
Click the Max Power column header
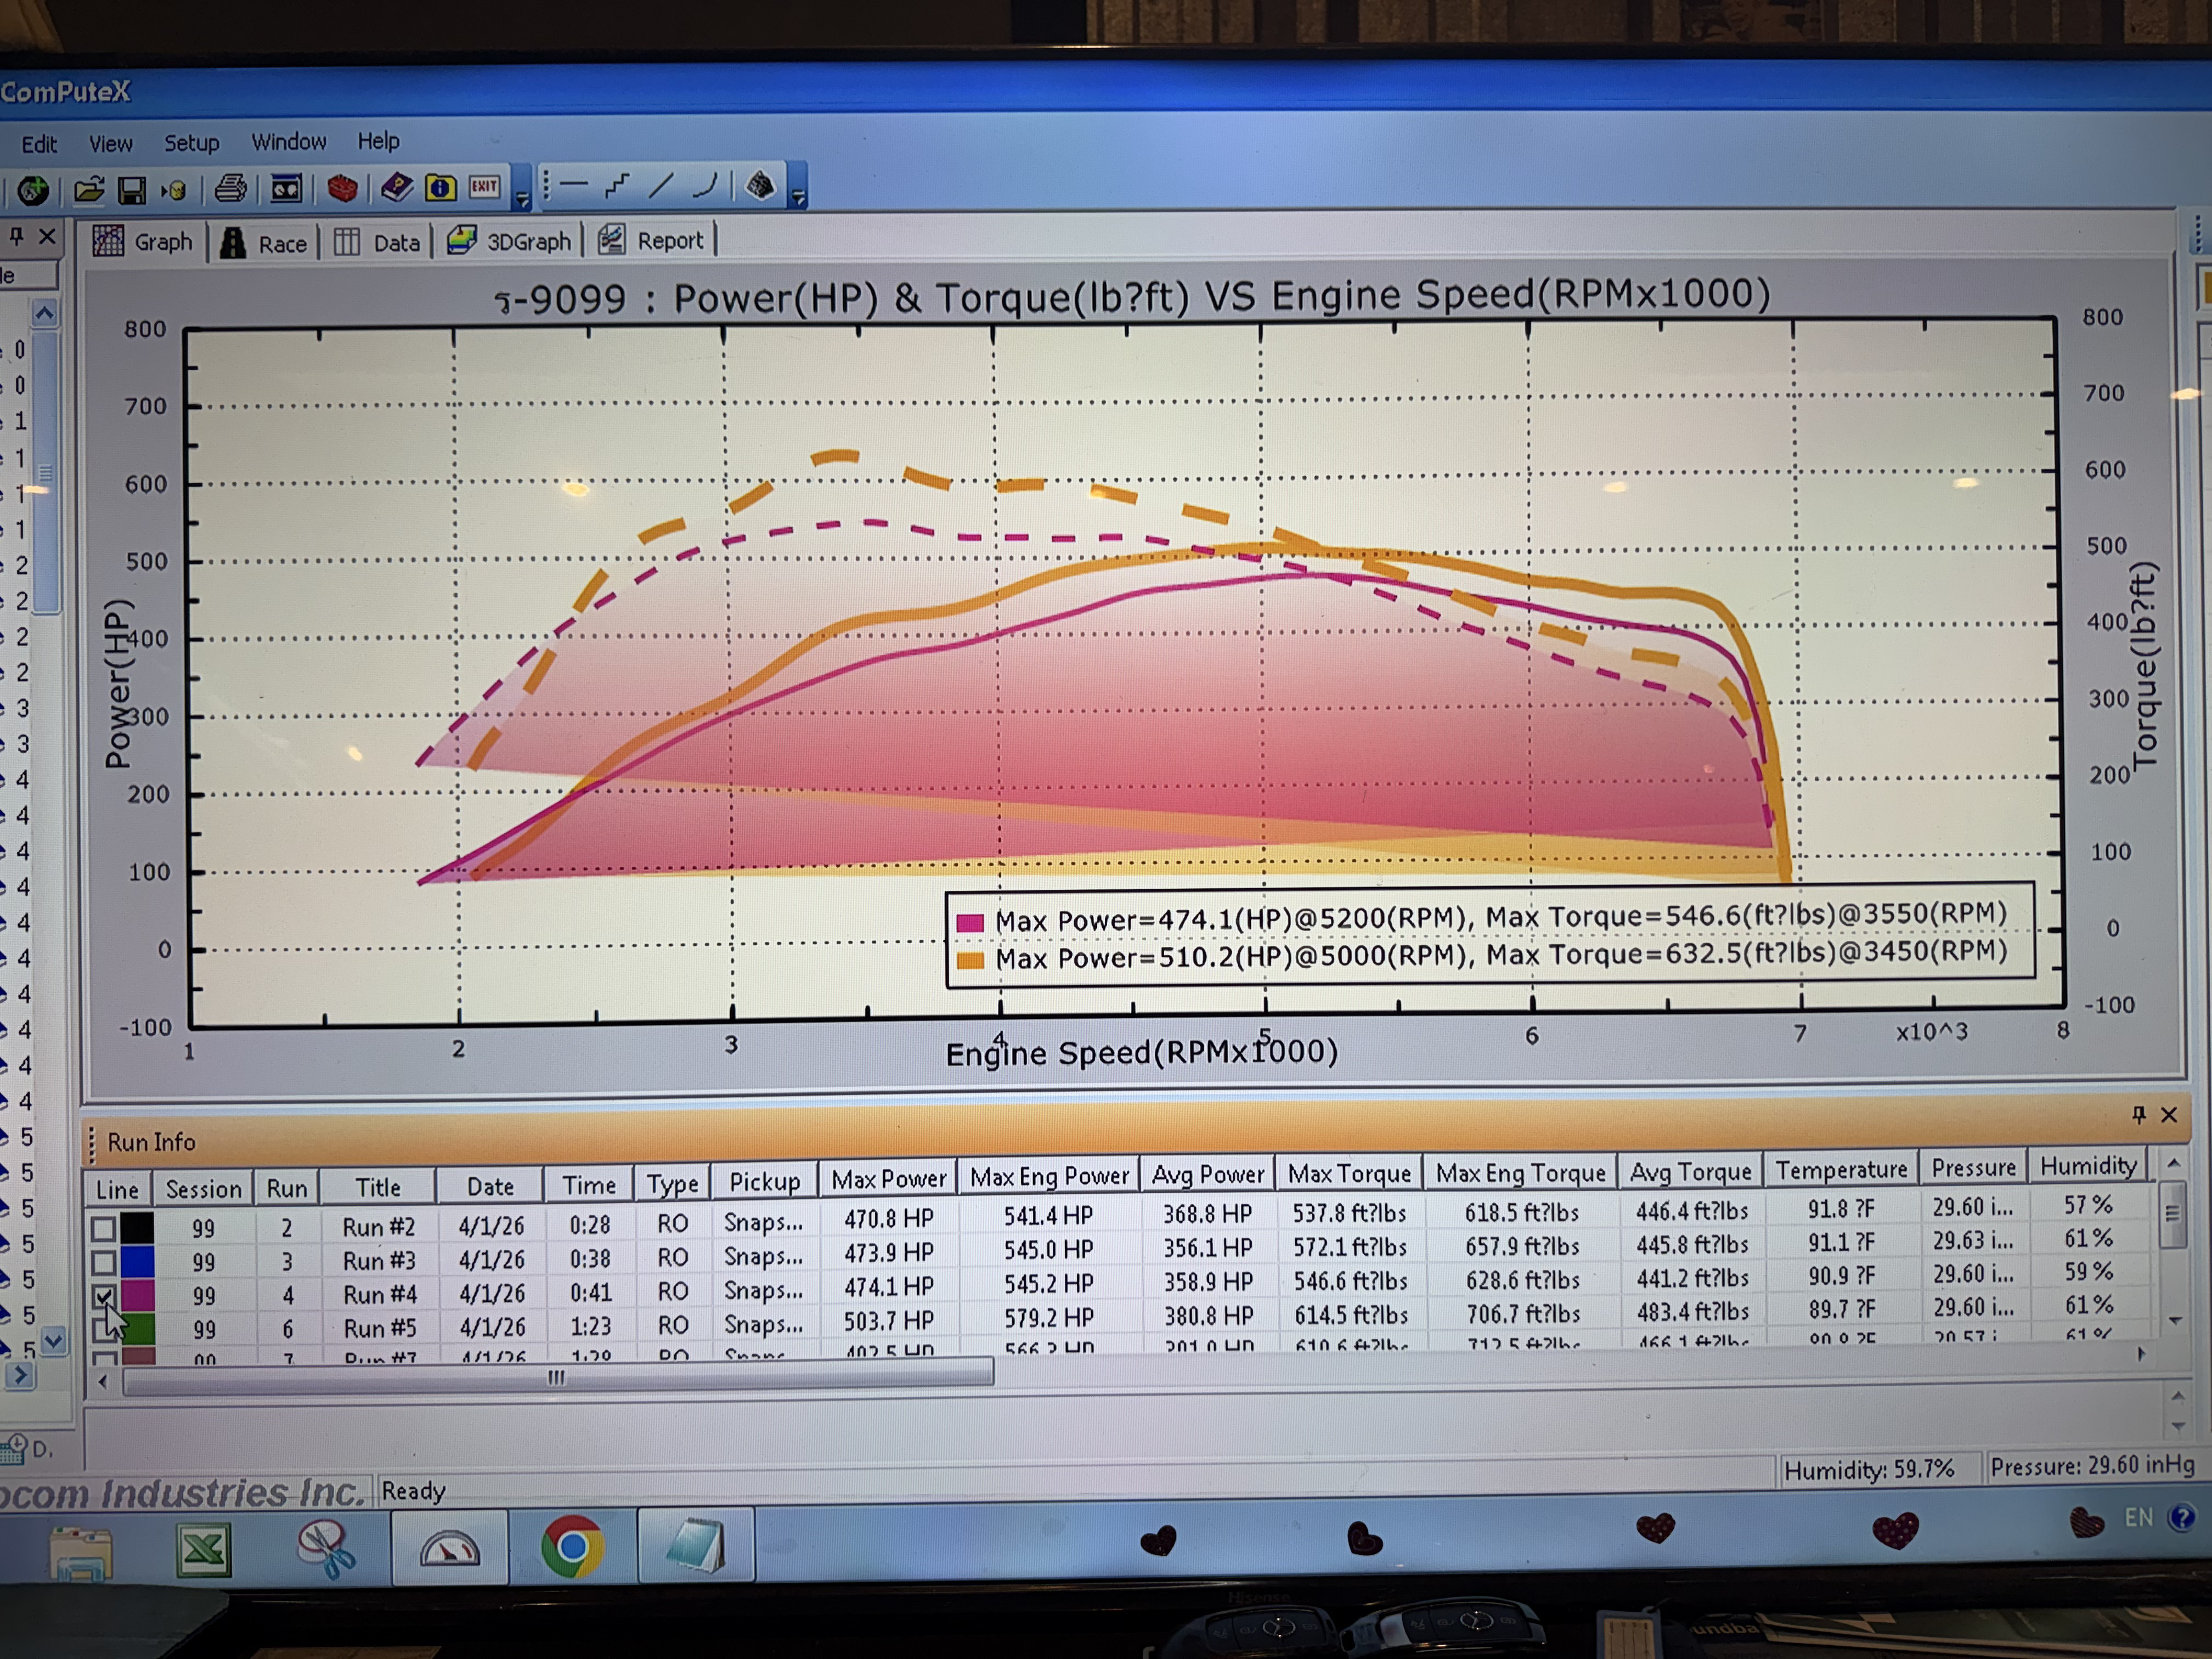(x=888, y=1180)
